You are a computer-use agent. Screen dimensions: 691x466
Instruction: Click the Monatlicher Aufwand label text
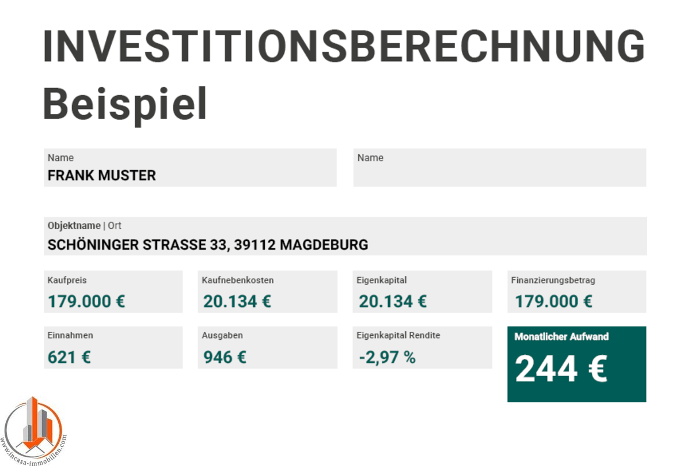(x=561, y=337)
